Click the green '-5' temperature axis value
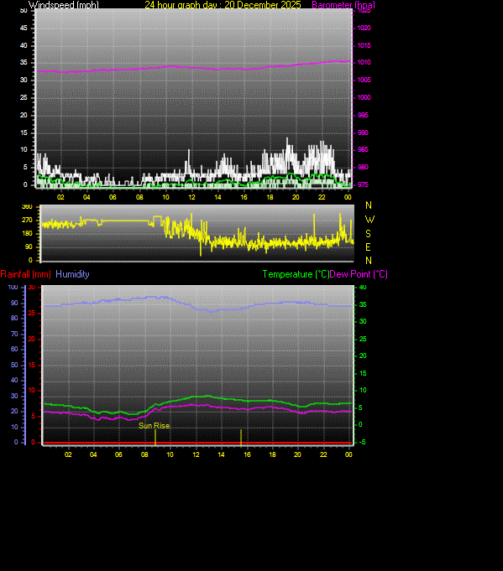Viewport: 503px width, 571px height. point(362,442)
